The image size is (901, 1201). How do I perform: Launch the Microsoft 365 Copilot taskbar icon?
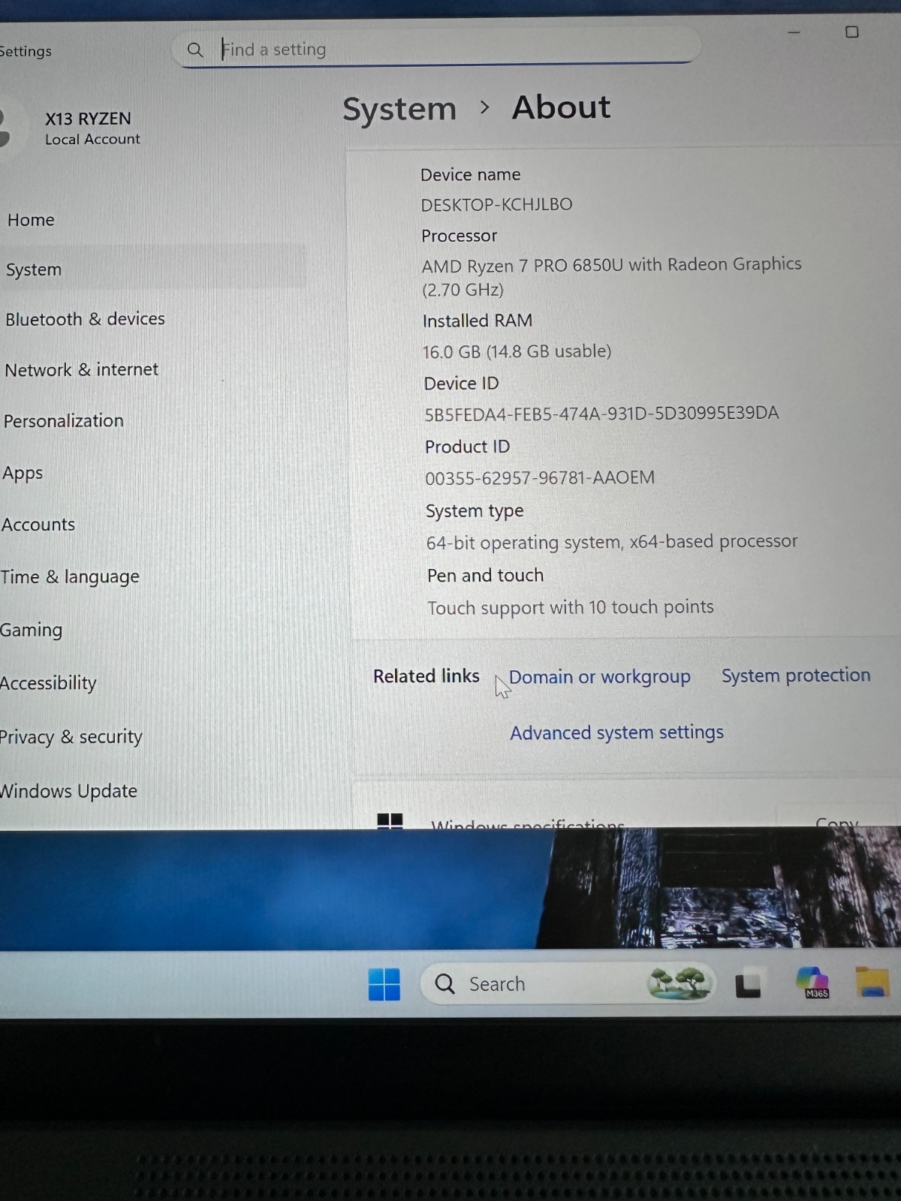coord(812,983)
